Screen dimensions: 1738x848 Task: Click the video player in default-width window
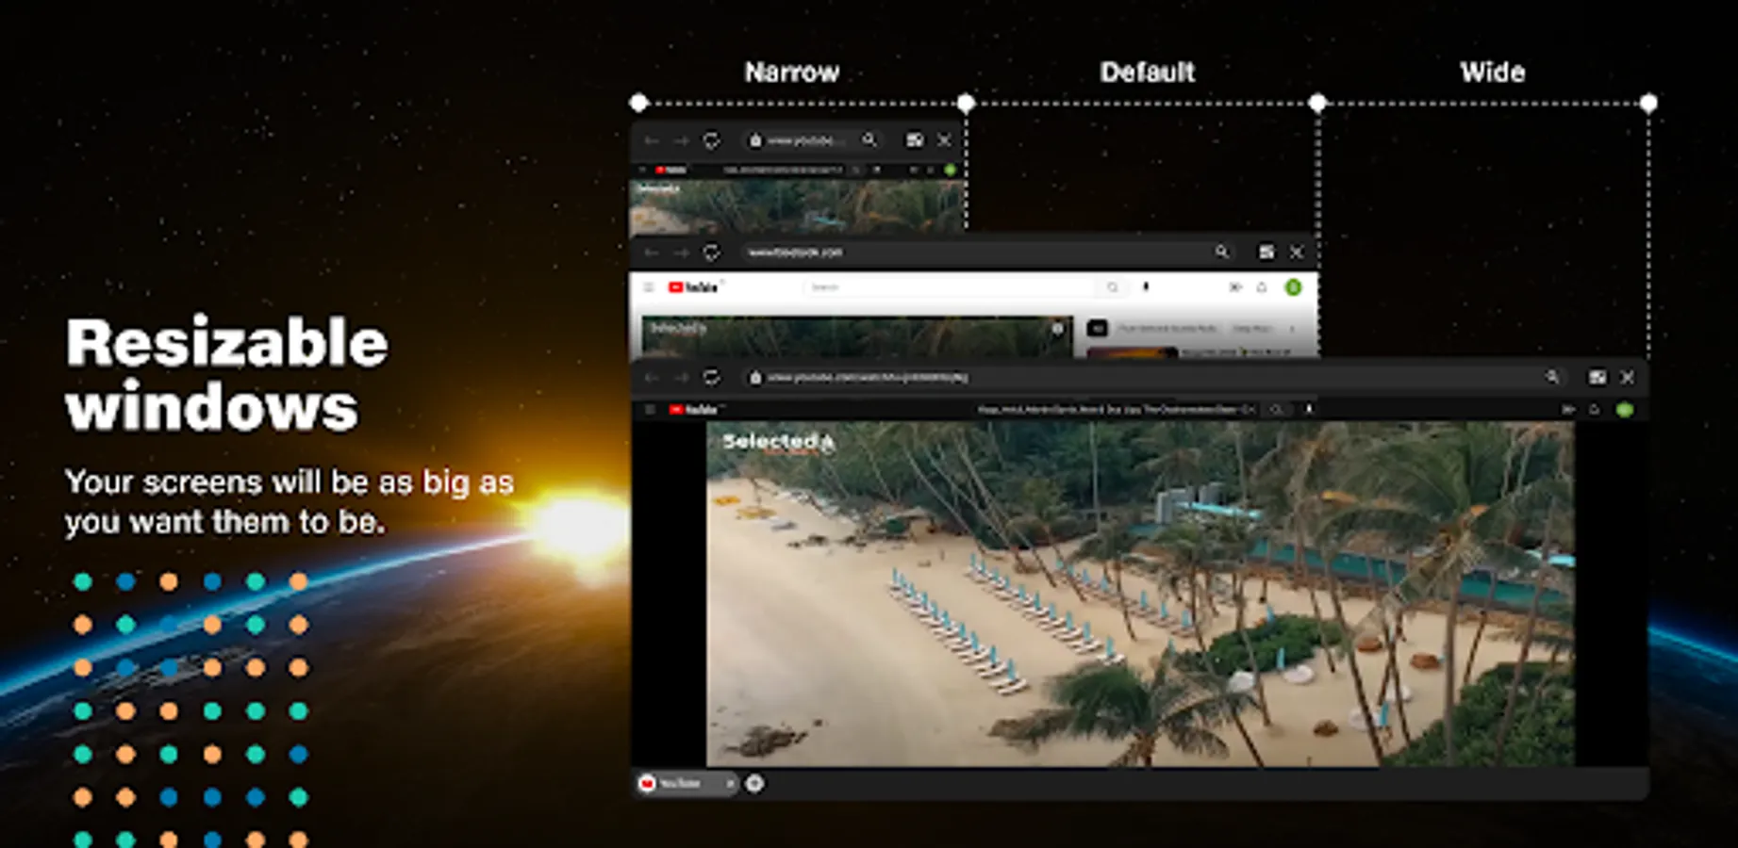pos(857,337)
